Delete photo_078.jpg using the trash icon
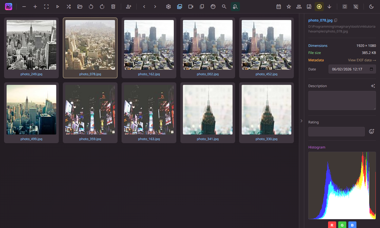 113,7
